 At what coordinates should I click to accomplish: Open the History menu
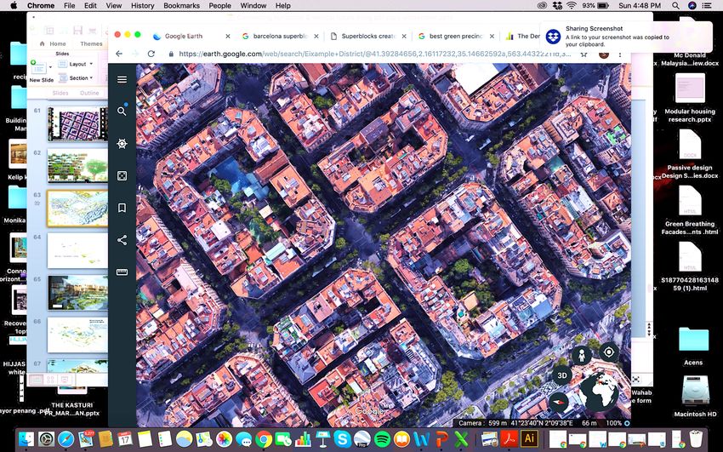(142, 6)
